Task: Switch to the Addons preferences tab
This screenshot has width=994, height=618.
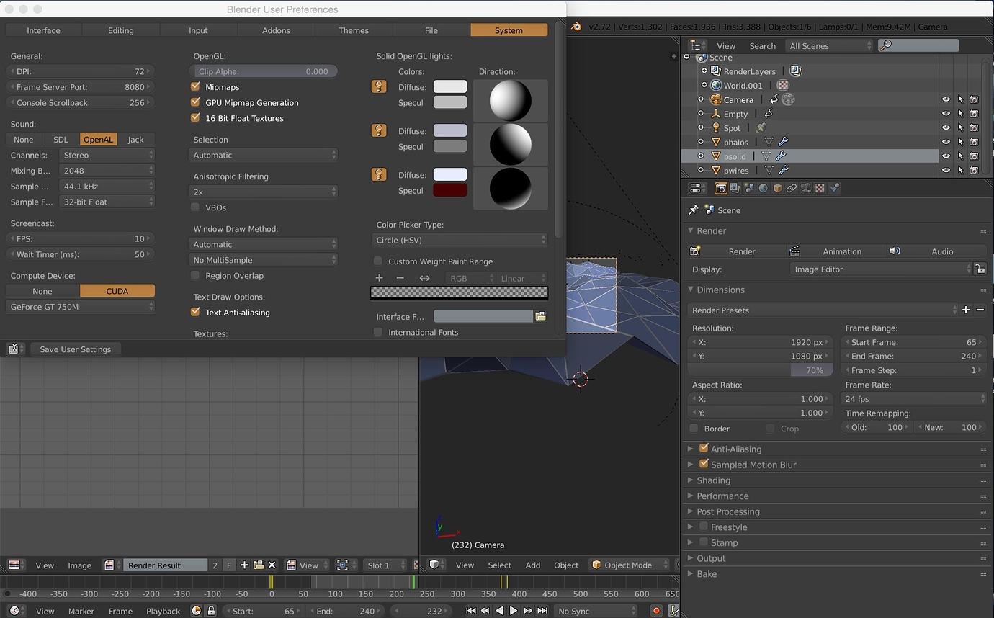Action: [276, 30]
